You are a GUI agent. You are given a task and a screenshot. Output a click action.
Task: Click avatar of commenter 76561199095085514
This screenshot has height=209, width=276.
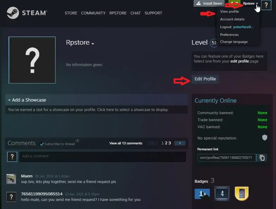[x=11, y=197]
